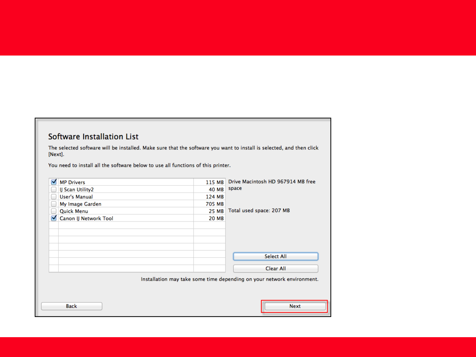This screenshot has height=357, width=476.
Task: Click the 705 MB size value
Action: (215, 204)
